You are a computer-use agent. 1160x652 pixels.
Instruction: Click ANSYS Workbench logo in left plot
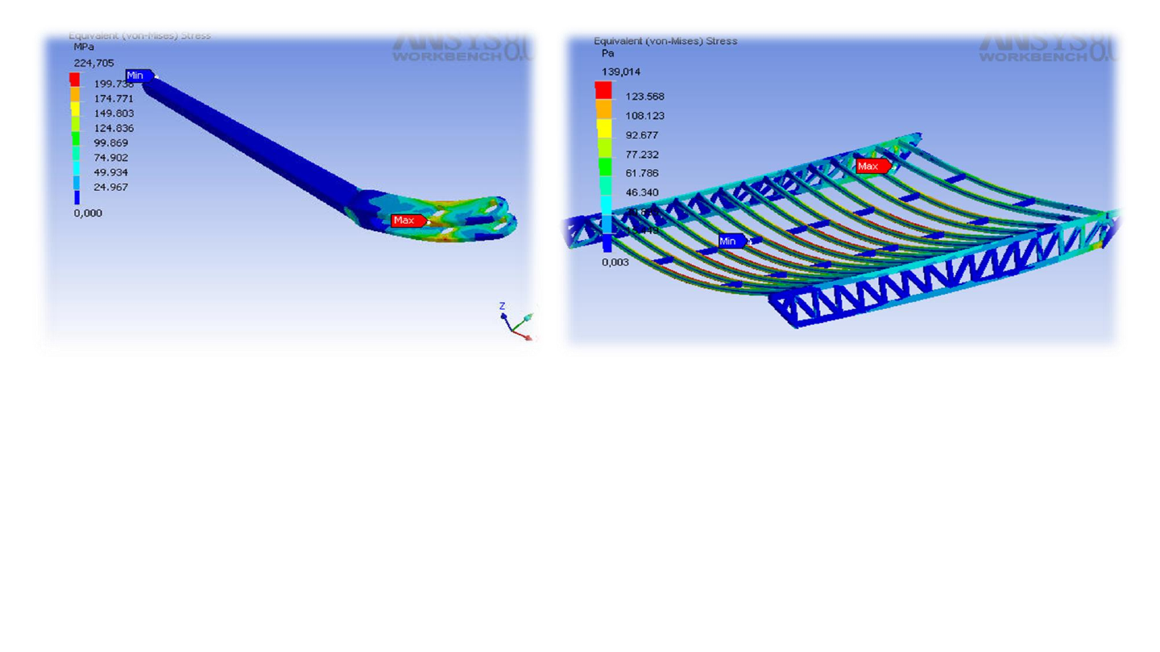tap(459, 47)
